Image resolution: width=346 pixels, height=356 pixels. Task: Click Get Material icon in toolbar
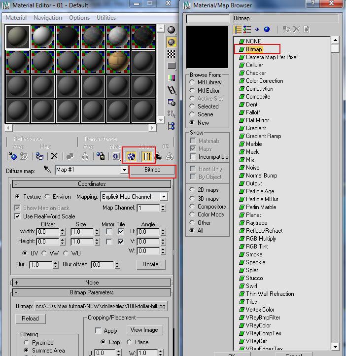point(13,156)
